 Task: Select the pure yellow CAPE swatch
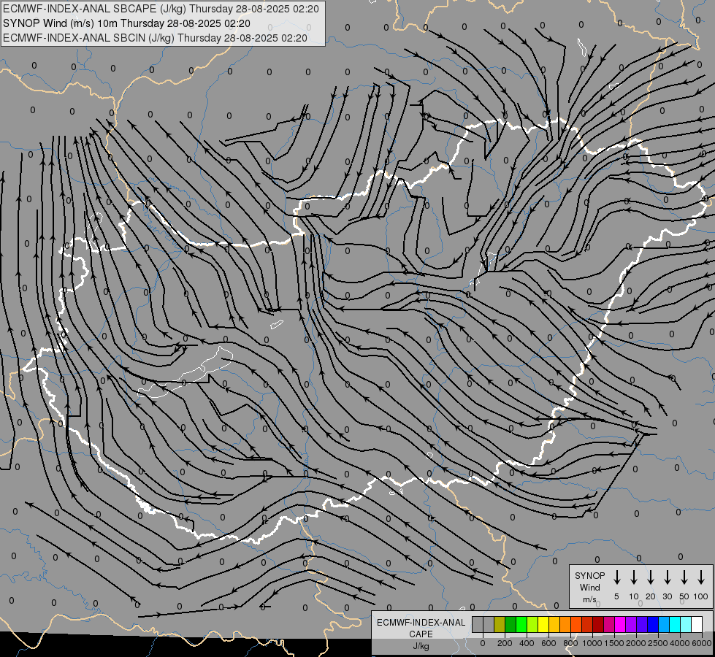click(x=543, y=624)
